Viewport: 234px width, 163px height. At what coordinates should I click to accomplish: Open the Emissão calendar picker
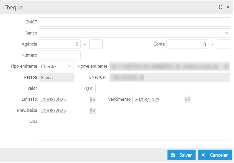(93, 99)
